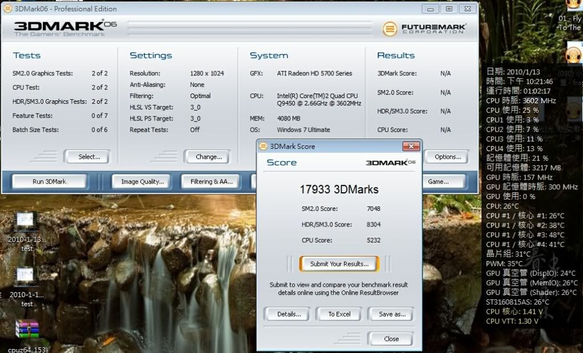Image resolution: width=583 pixels, height=353 pixels.
Task: View score Details...
Action: tap(286, 314)
